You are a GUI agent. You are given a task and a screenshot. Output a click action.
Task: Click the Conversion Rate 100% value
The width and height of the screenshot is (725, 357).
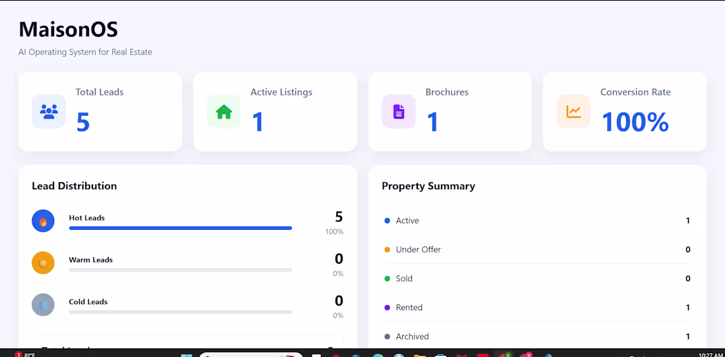pyautogui.click(x=635, y=123)
